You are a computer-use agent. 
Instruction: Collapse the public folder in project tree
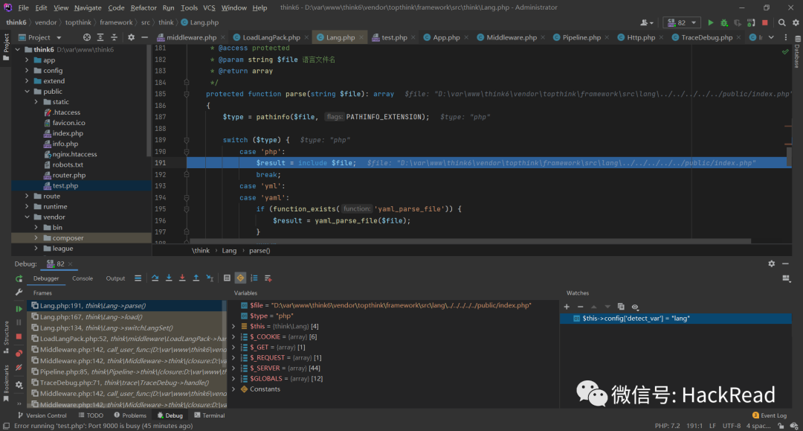(28, 92)
